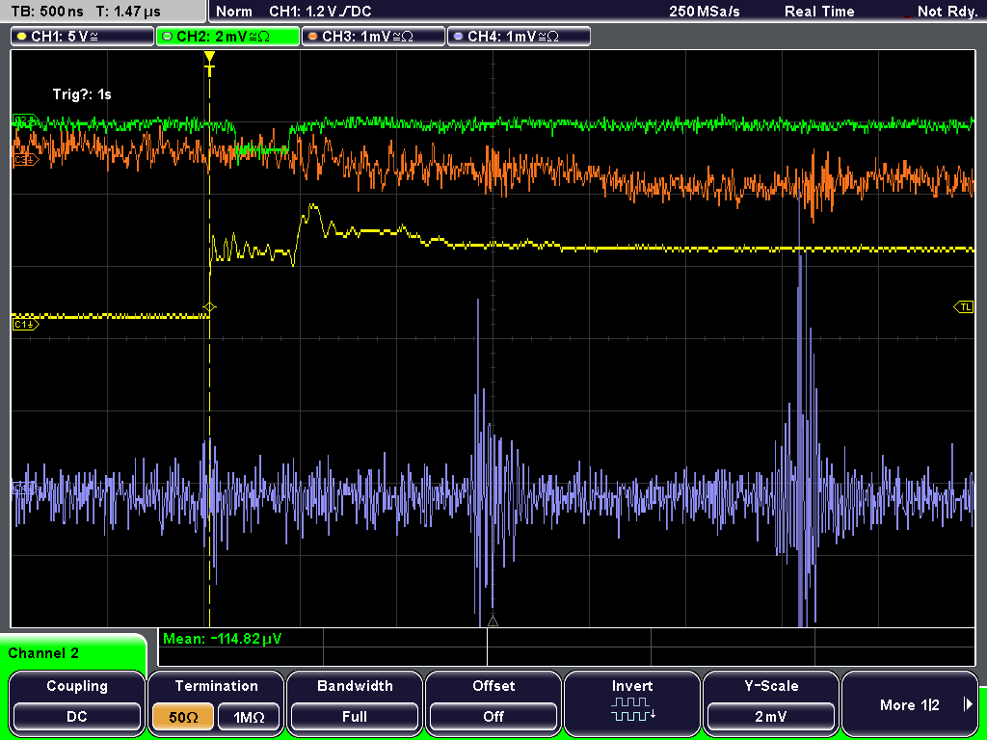Click the C3 orange channel marker

(x=25, y=160)
